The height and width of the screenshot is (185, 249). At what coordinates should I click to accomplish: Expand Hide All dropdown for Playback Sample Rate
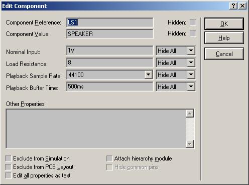coord(191,74)
